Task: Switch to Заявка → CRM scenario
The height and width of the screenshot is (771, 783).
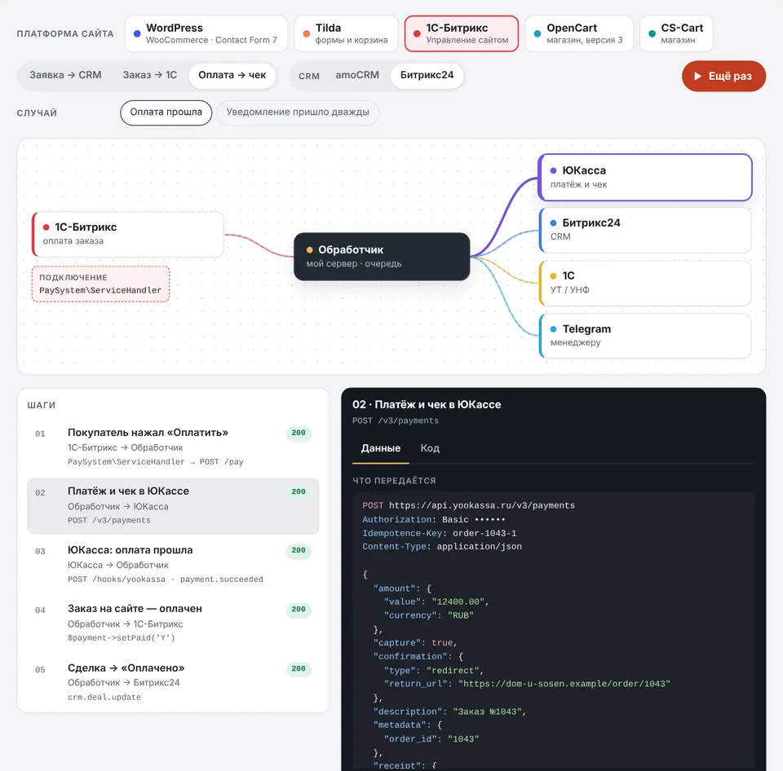Action: [65, 75]
